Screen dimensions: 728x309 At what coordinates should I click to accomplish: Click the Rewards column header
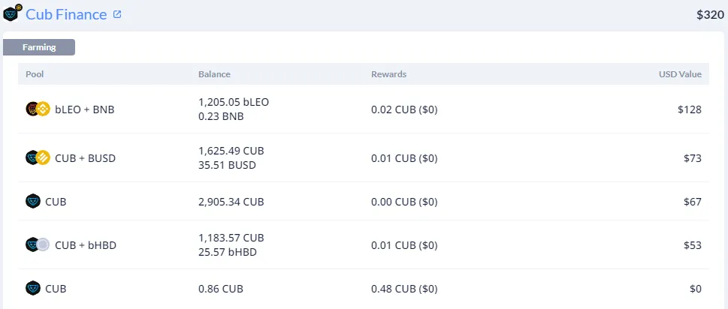388,74
